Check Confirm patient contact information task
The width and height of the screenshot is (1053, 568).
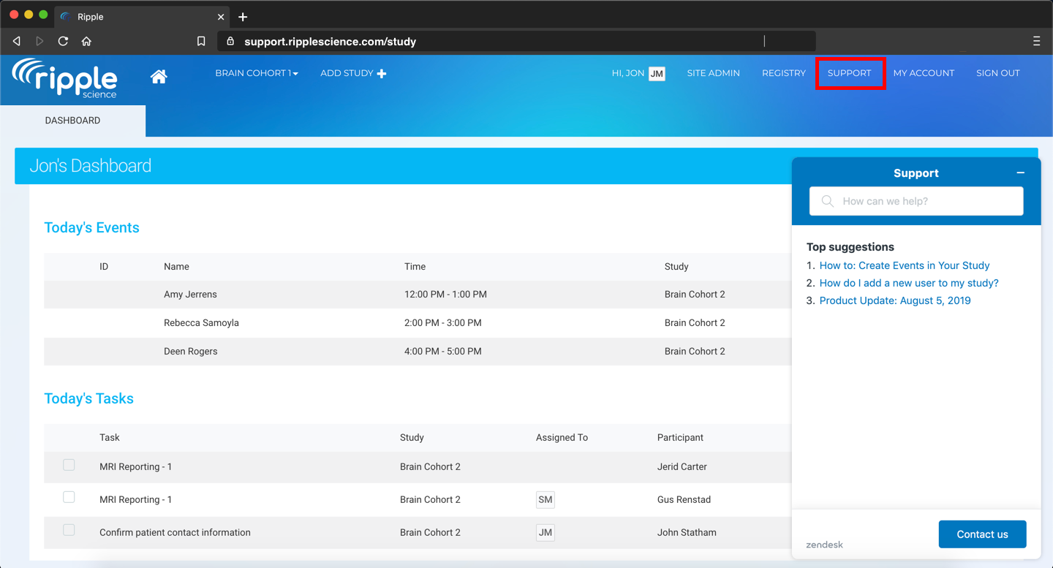(x=69, y=530)
